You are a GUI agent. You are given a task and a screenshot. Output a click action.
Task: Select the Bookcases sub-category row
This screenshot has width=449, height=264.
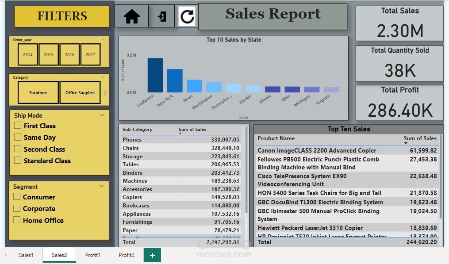181,205
